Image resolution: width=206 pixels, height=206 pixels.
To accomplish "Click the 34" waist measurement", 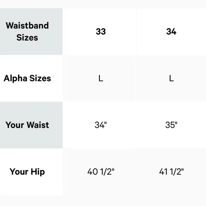I will (101, 125).
